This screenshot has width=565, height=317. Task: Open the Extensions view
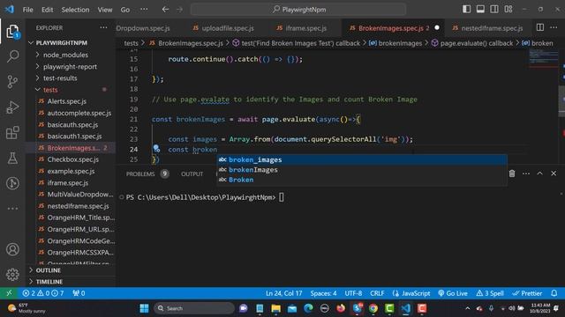12,133
